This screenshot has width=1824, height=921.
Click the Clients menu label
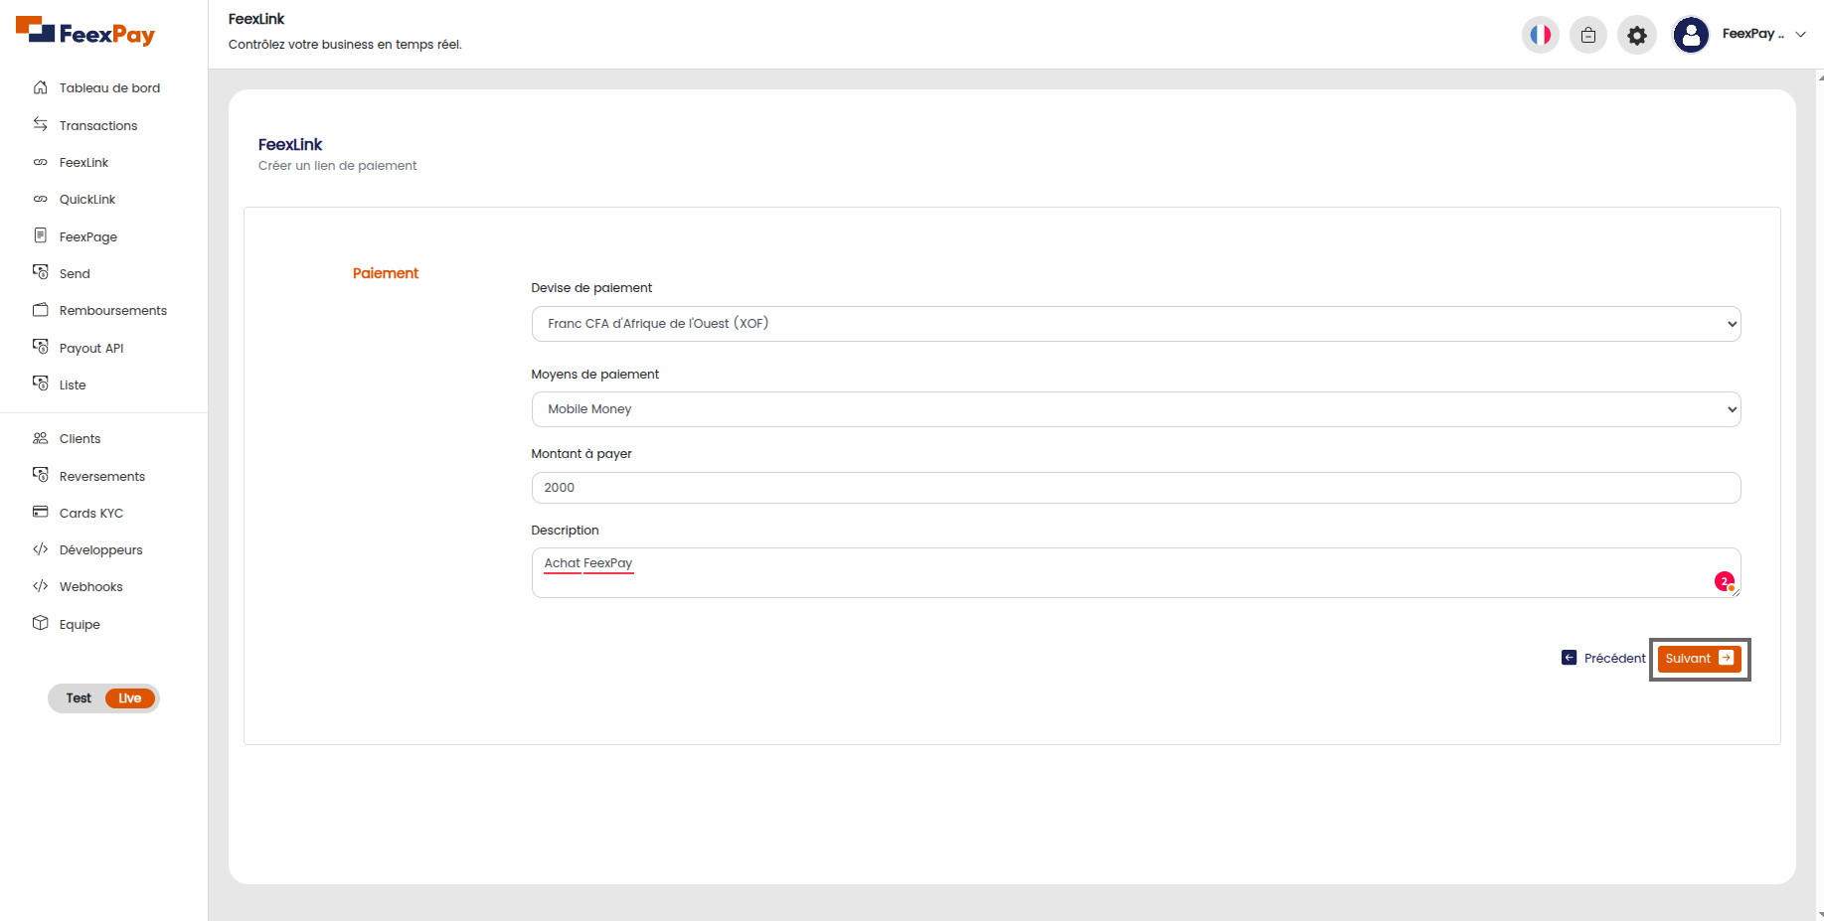(x=81, y=438)
